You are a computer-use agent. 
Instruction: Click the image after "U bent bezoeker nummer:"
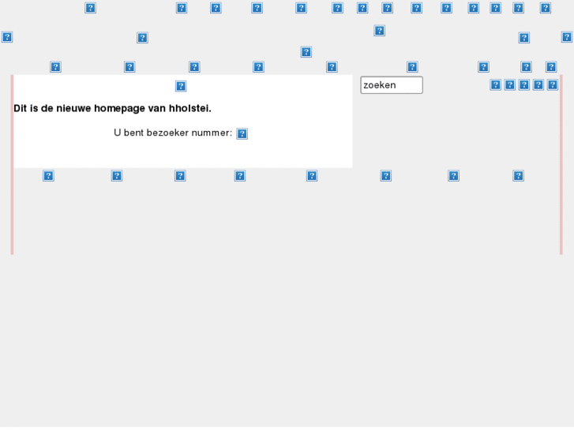point(242,134)
